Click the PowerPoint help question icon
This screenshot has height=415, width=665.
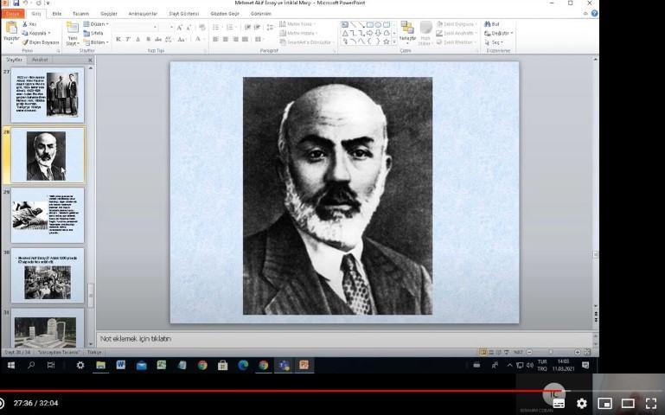[x=594, y=13]
